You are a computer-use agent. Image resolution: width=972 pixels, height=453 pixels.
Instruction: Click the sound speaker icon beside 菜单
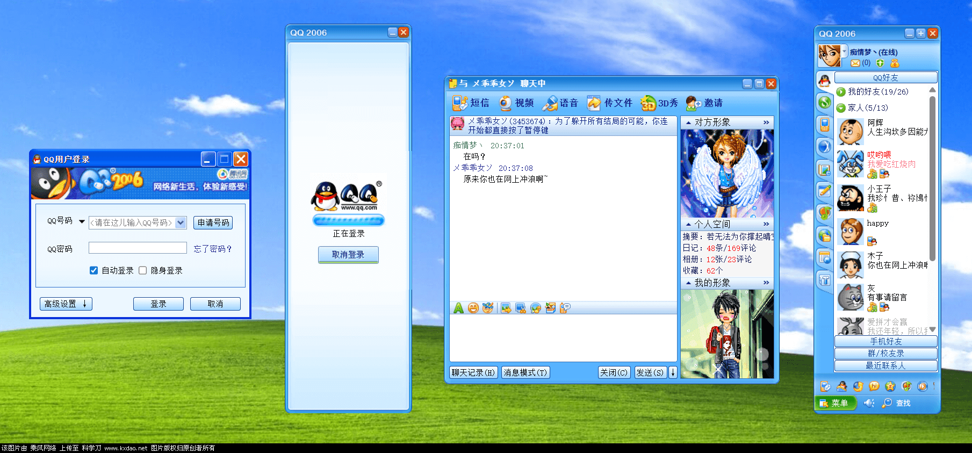[x=869, y=403]
